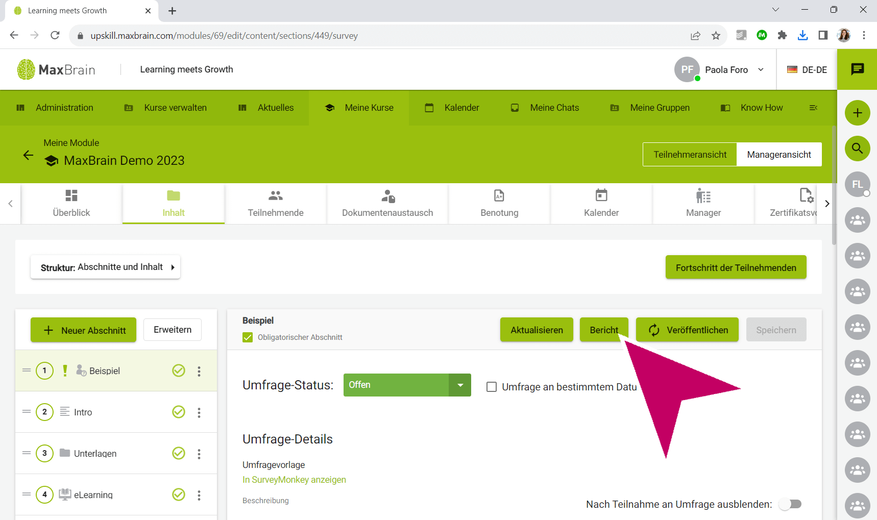
Task: Open options menu for Unterlagen section
Action: pos(199,454)
